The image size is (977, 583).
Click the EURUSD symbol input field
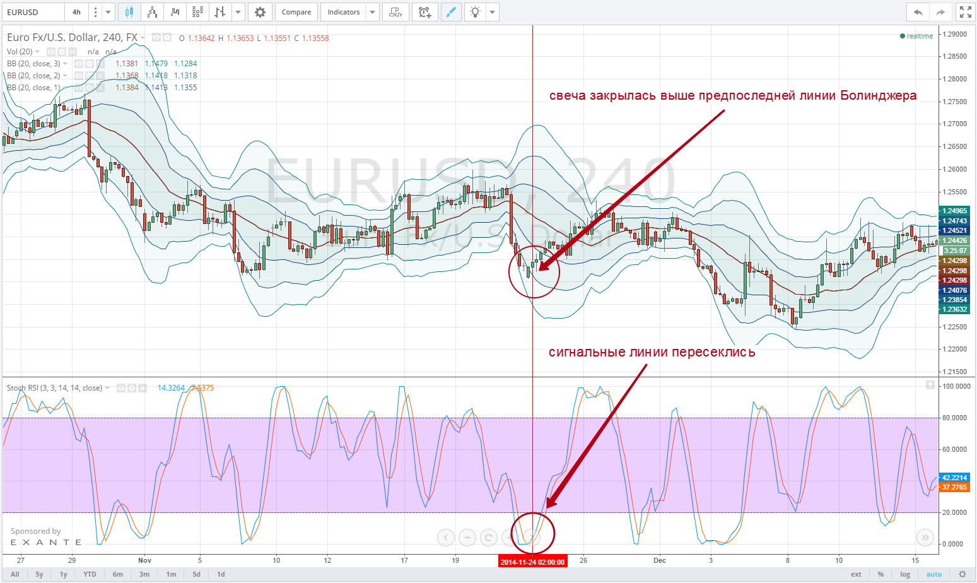tap(33, 12)
